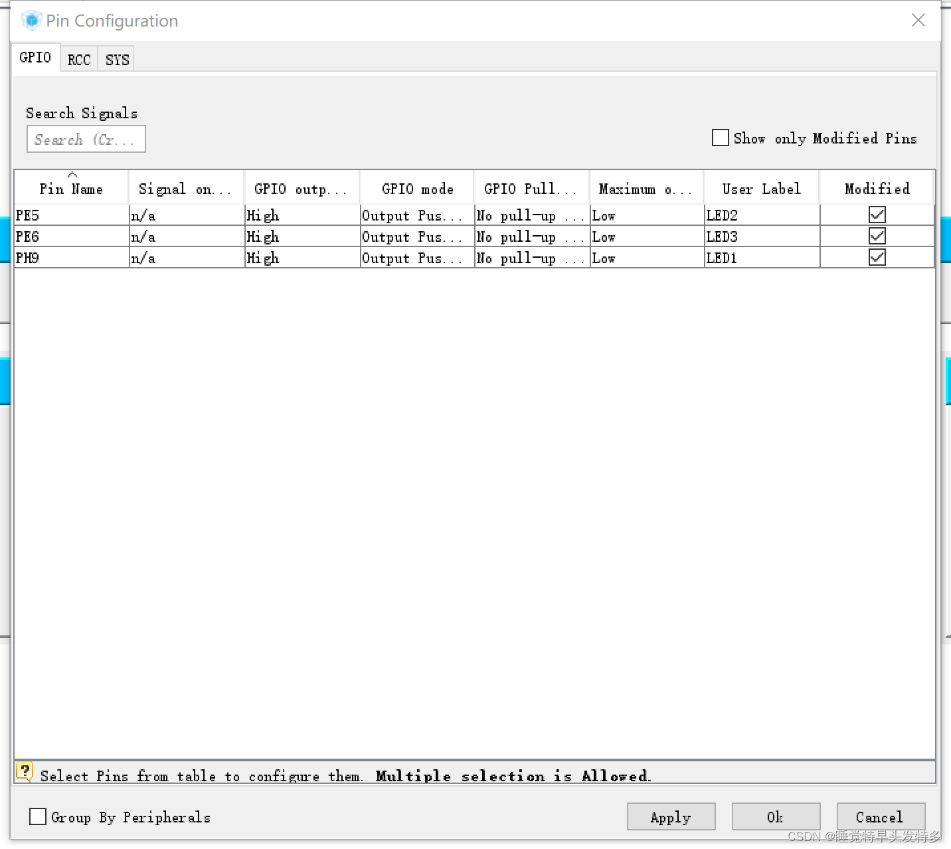Open GPIO Pull dropdown for PE5 row
Screen dimensions: 951x849
pos(531,215)
